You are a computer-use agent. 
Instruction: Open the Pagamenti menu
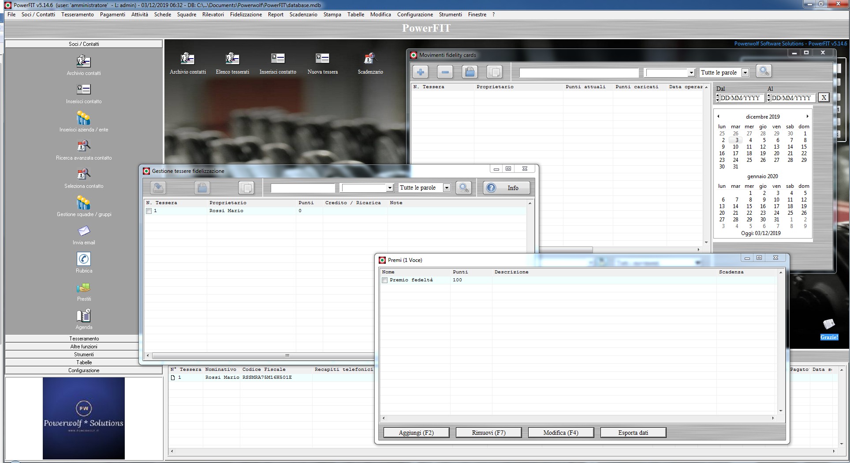tap(112, 15)
